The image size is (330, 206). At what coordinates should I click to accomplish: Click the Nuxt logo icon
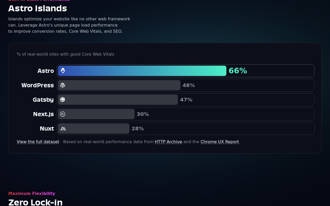coord(63,128)
